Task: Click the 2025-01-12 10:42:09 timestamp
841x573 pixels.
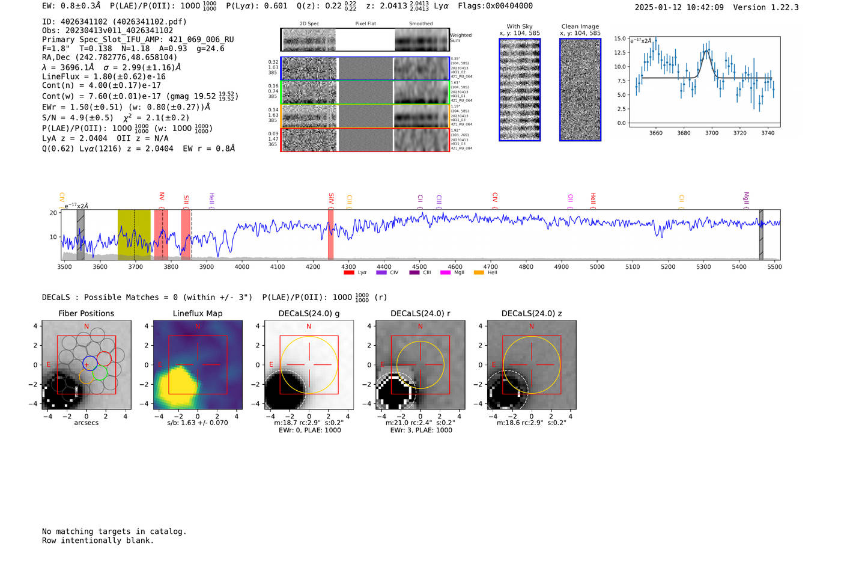Action: coord(679,8)
